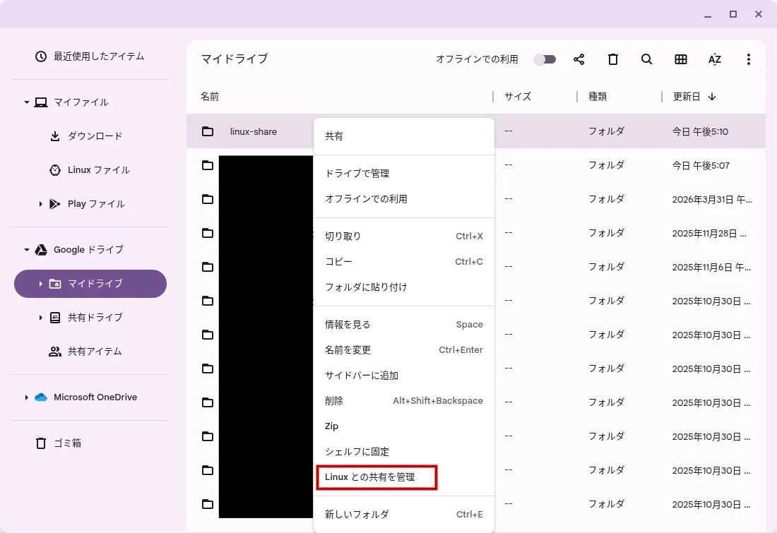The image size is (777, 533).
Task: Expand Microsoft OneDrive tree
Action: (26, 397)
